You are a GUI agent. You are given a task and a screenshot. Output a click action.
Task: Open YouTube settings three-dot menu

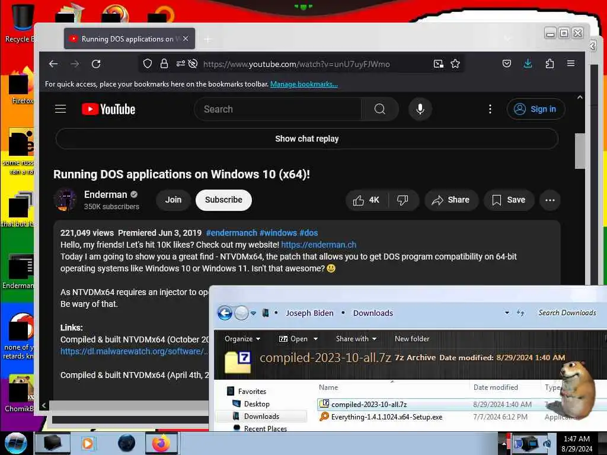tap(490, 109)
